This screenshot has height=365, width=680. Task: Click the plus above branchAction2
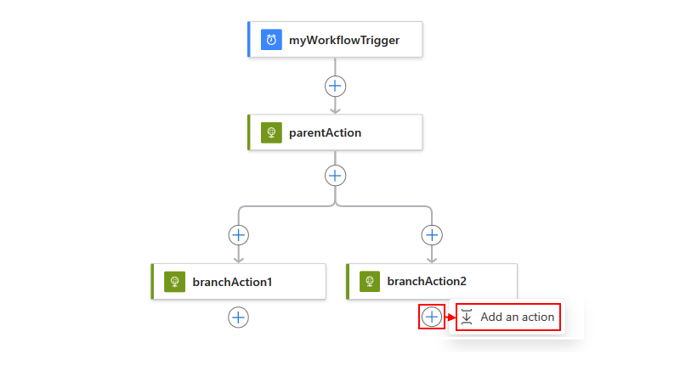pyautogui.click(x=432, y=235)
